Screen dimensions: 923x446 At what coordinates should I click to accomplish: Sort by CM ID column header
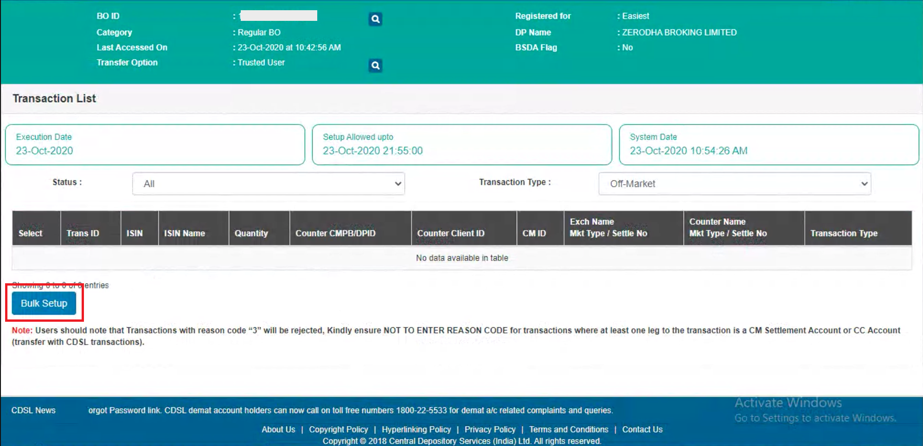pyautogui.click(x=534, y=233)
